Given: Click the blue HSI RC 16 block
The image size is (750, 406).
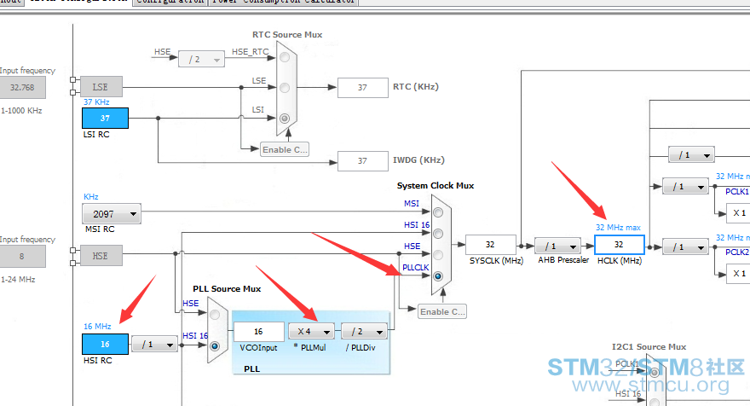Looking at the screenshot, I should tap(105, 345).
